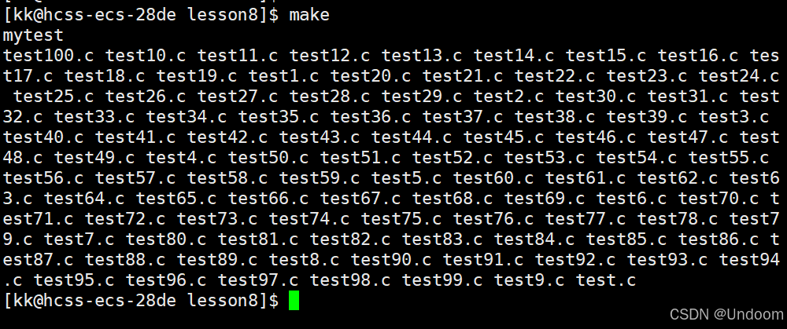Click on test75.c filename
Viewport: 787px width, 329px height.
pos(401,219)
